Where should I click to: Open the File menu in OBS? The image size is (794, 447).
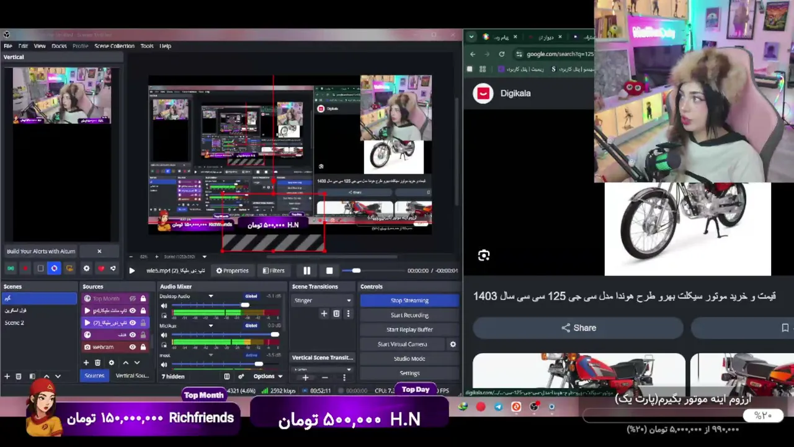click(8, 46)
